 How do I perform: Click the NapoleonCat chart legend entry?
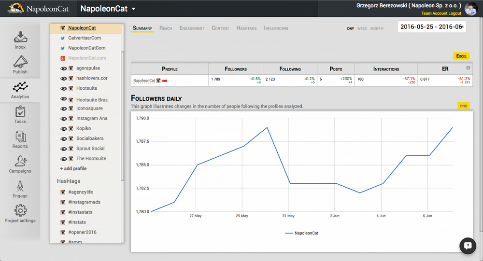click(x=301, y=234)
